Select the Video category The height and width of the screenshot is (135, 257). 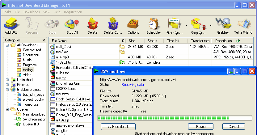pos(24,75)
